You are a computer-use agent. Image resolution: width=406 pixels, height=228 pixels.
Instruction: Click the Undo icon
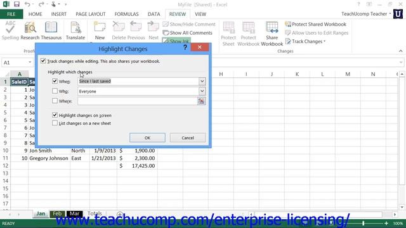[x=27, y=4]
